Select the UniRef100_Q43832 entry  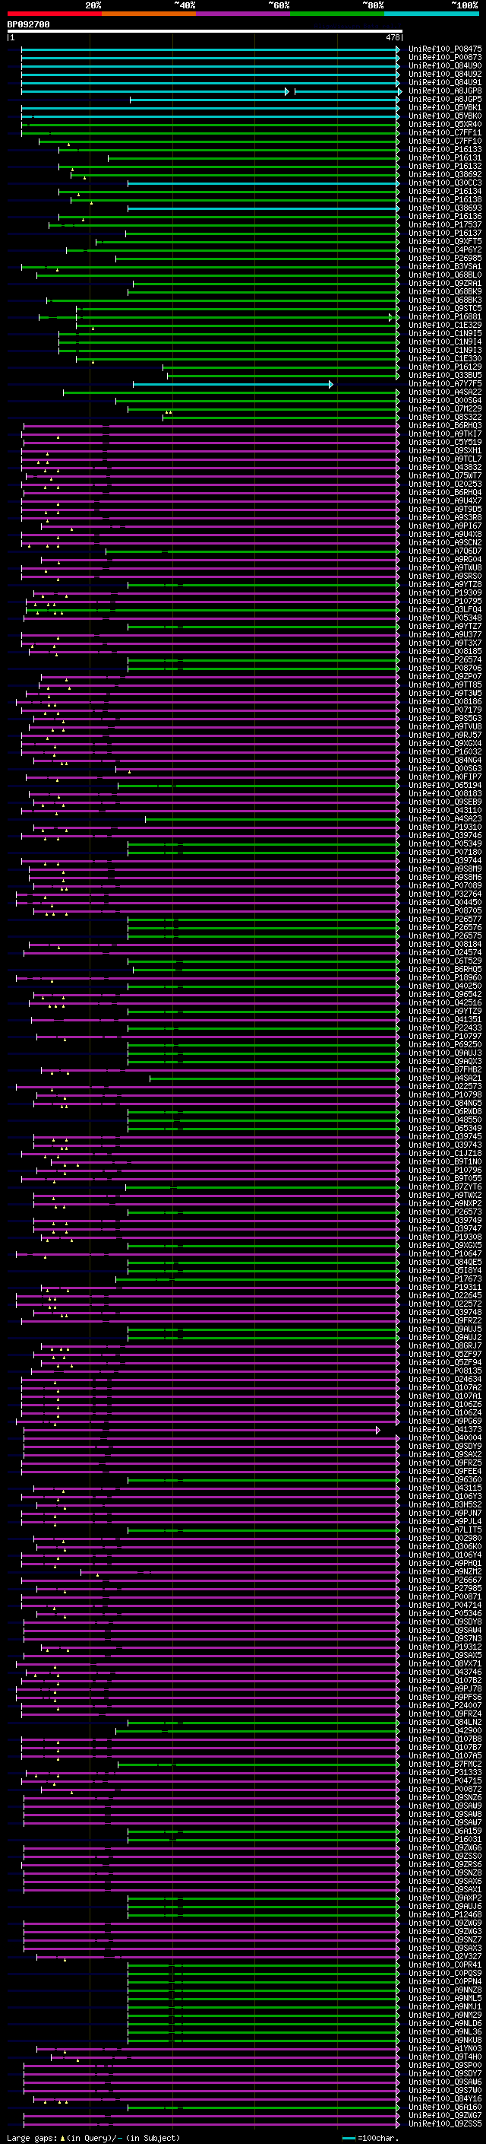pyautogui.click(x=444, y=468)
